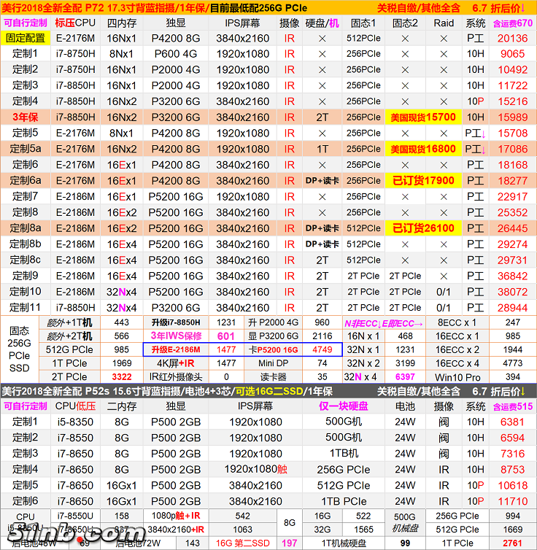Click the 含运费670 column header
The width and height of the screenshot is (537, 550).
(x=512, y=23)
